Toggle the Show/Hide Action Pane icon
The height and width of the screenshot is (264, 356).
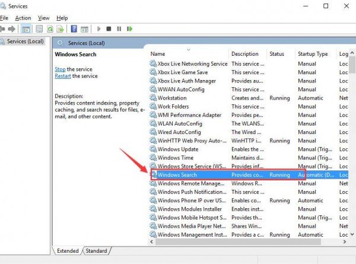pyautogui.click(x=84, y=29)
